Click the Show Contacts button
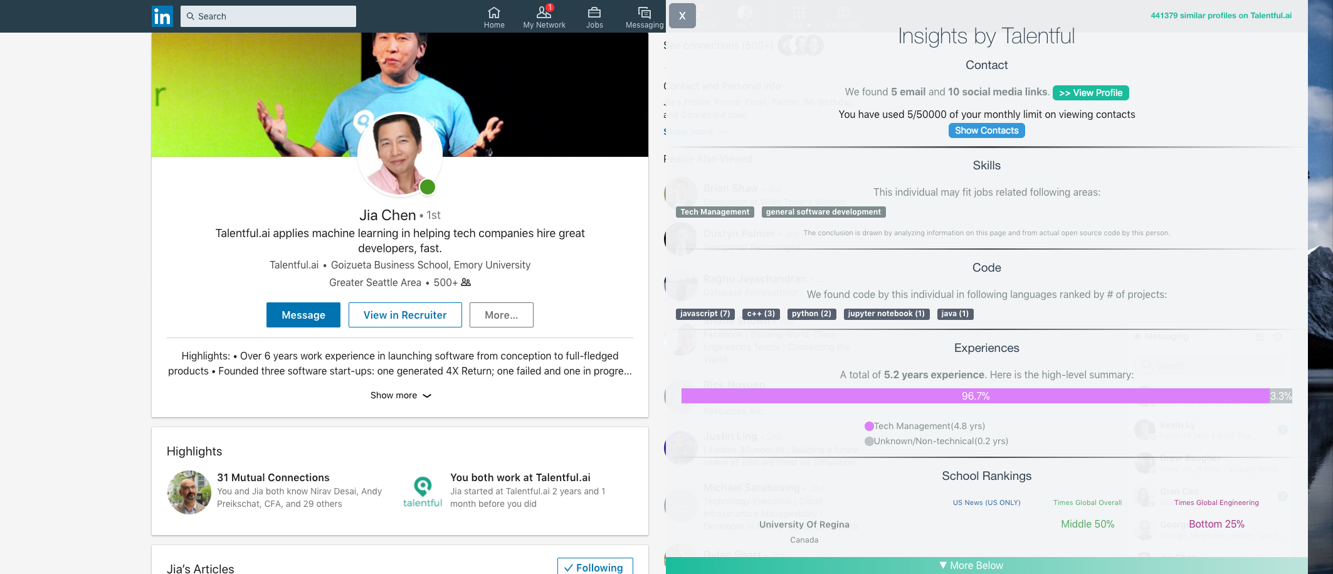Screen dimensions: 1333x574 coord(986,130)
